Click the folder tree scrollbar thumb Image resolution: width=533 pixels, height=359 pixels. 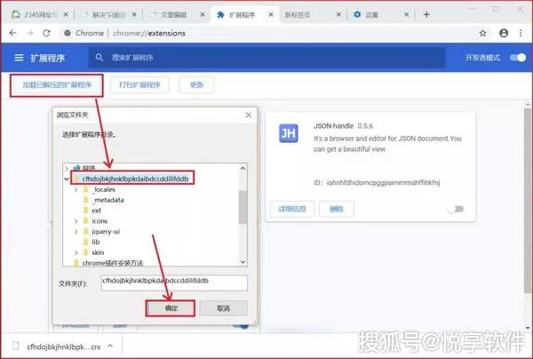pyautogui.click(x=243, y=207)
